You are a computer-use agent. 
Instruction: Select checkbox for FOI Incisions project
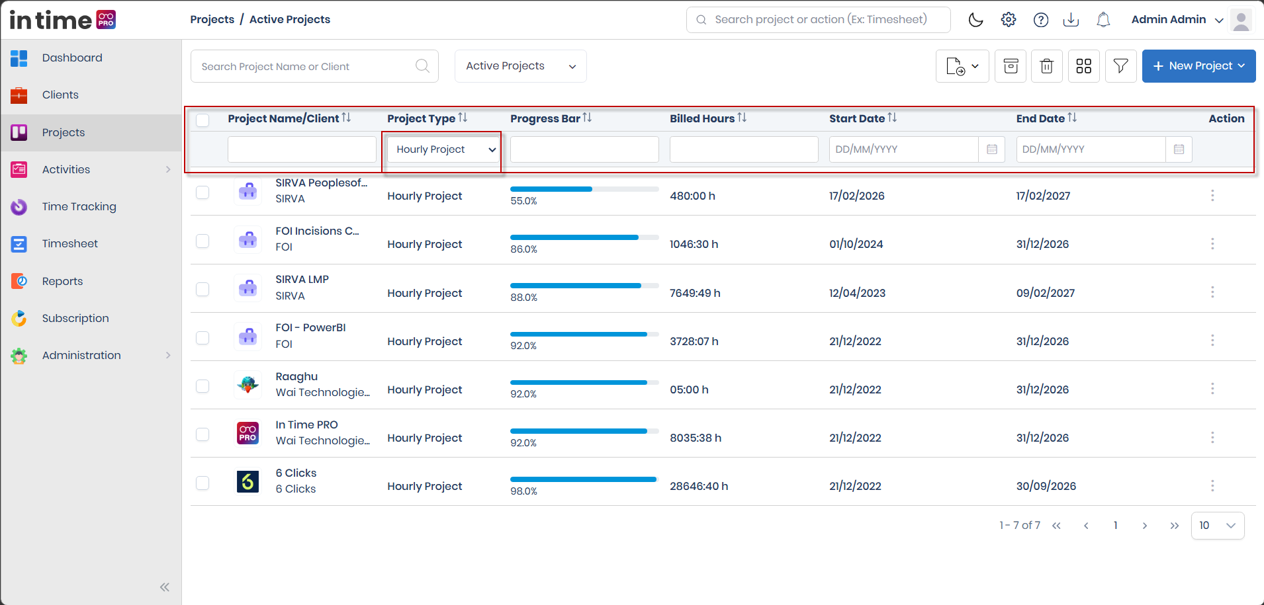(203, 241)
